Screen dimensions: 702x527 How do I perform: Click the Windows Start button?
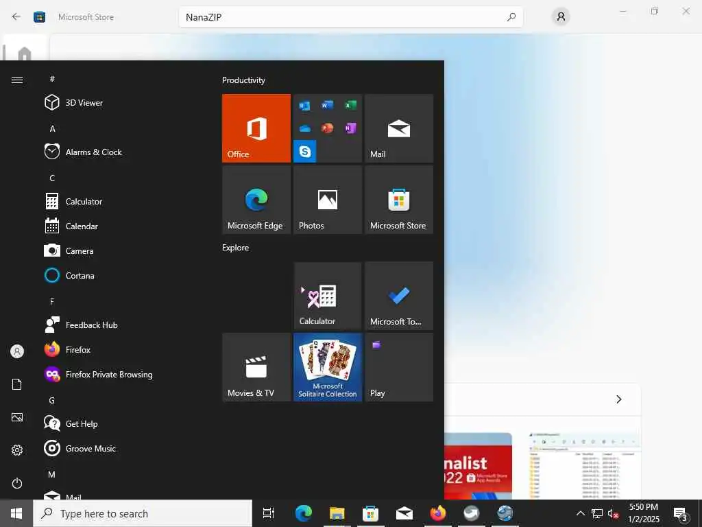click(x=16, y=513)
